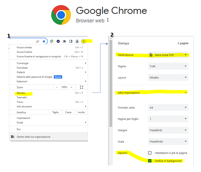The width and height of the screenshot is (201, 172).
Task: Click the blue bookmark star icon
Action: click(44, 41)
